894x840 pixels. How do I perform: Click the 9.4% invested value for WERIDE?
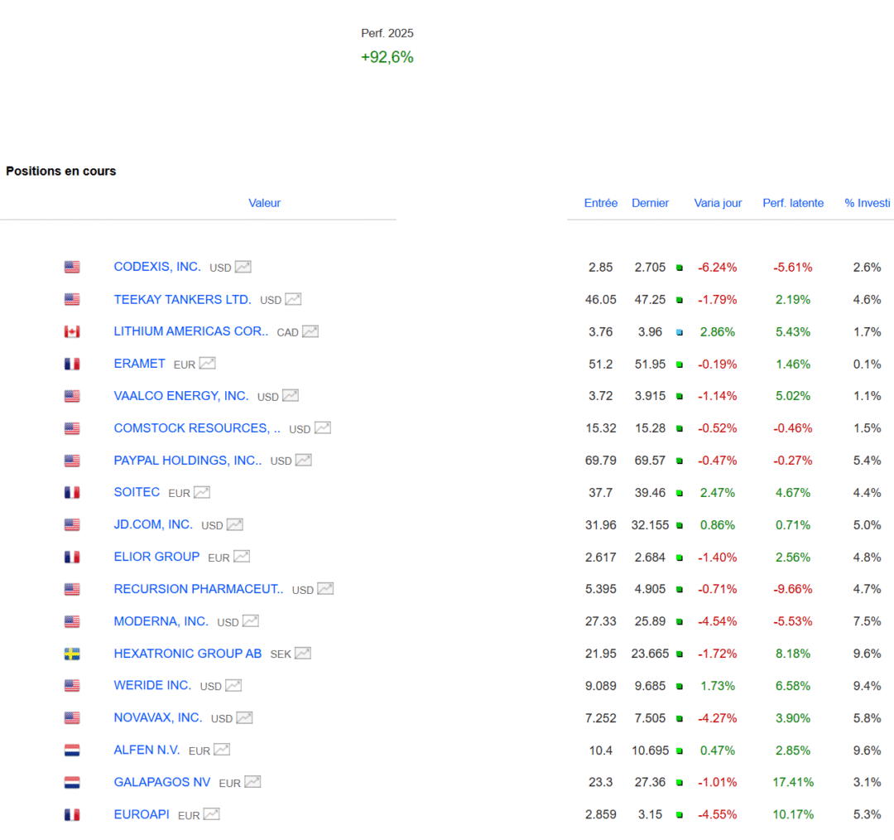pos(868,686)
